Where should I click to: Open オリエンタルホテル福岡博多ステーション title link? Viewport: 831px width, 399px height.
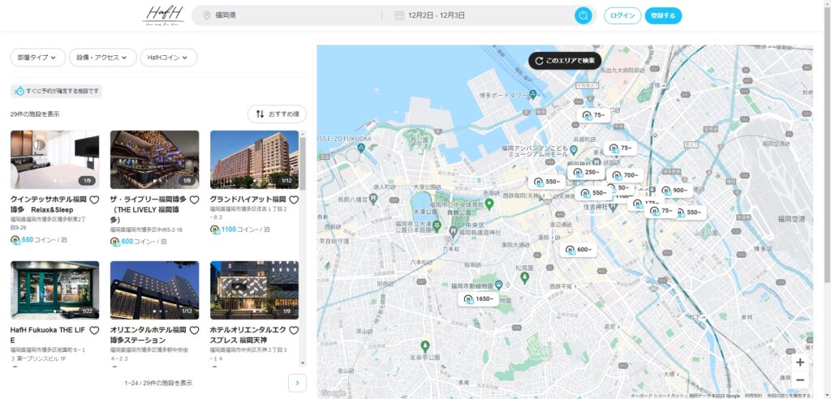(x=149, y=335)
